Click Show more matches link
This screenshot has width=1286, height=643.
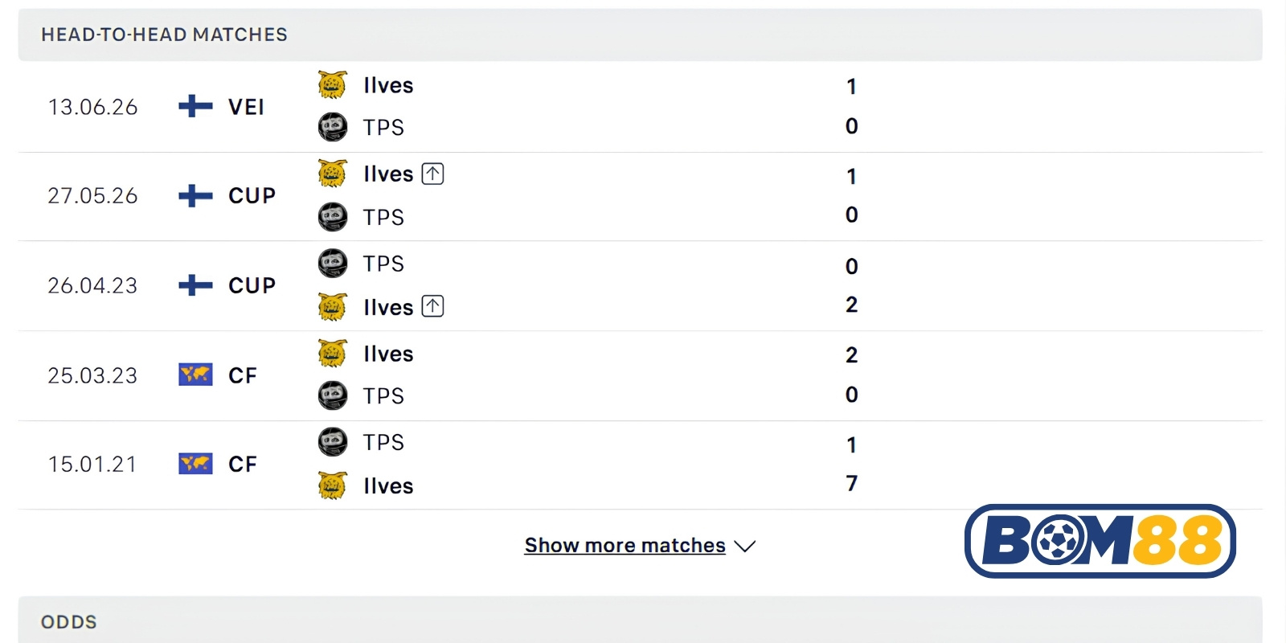625,545
